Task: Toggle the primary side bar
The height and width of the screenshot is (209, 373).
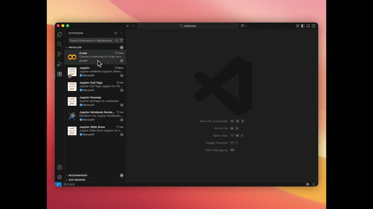Action: click(303, 26)
